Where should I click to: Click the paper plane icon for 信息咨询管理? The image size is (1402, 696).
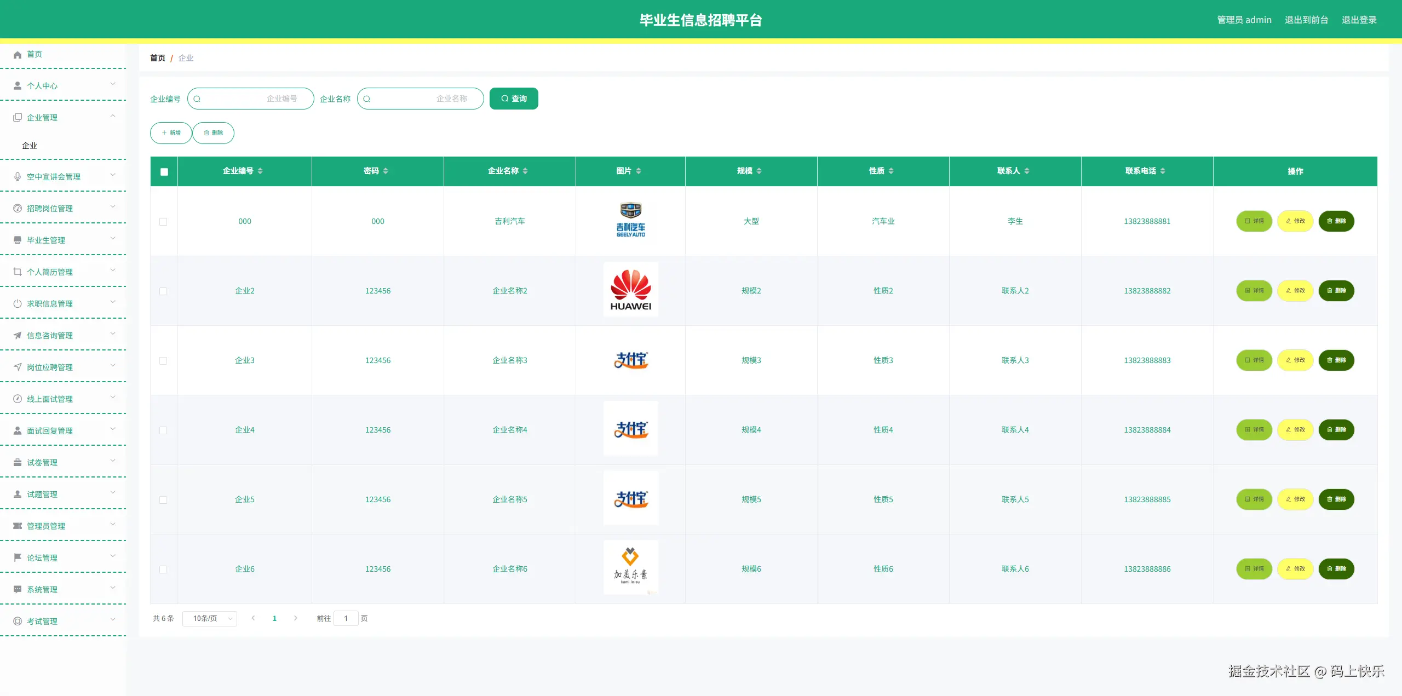pos(18,335)
